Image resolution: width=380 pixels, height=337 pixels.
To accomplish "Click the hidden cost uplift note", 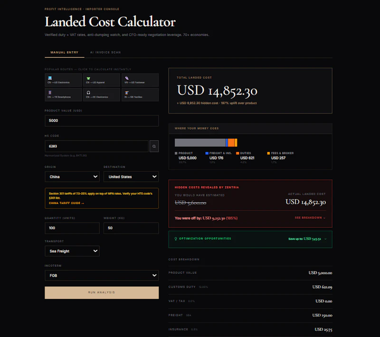I will [217, 103].
